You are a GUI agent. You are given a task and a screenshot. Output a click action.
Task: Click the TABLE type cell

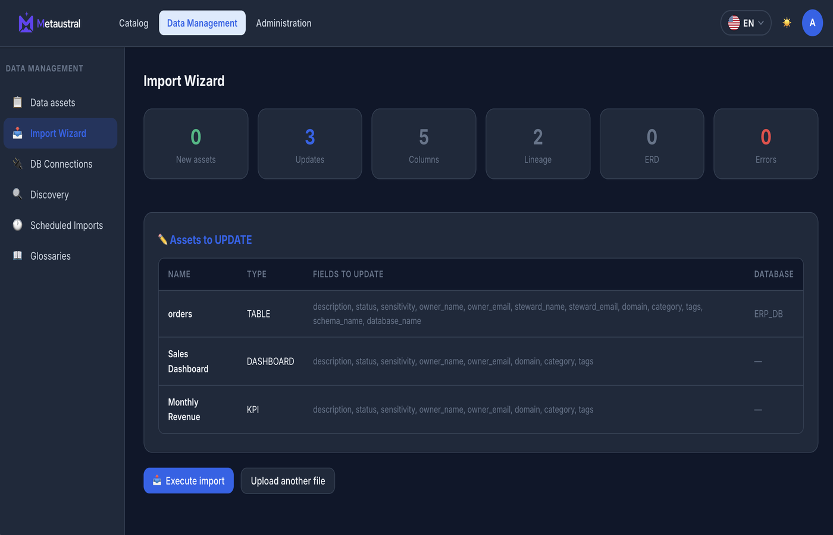point(258,314)
